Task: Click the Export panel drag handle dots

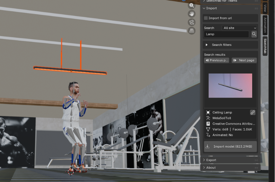Action: [256, 160]
